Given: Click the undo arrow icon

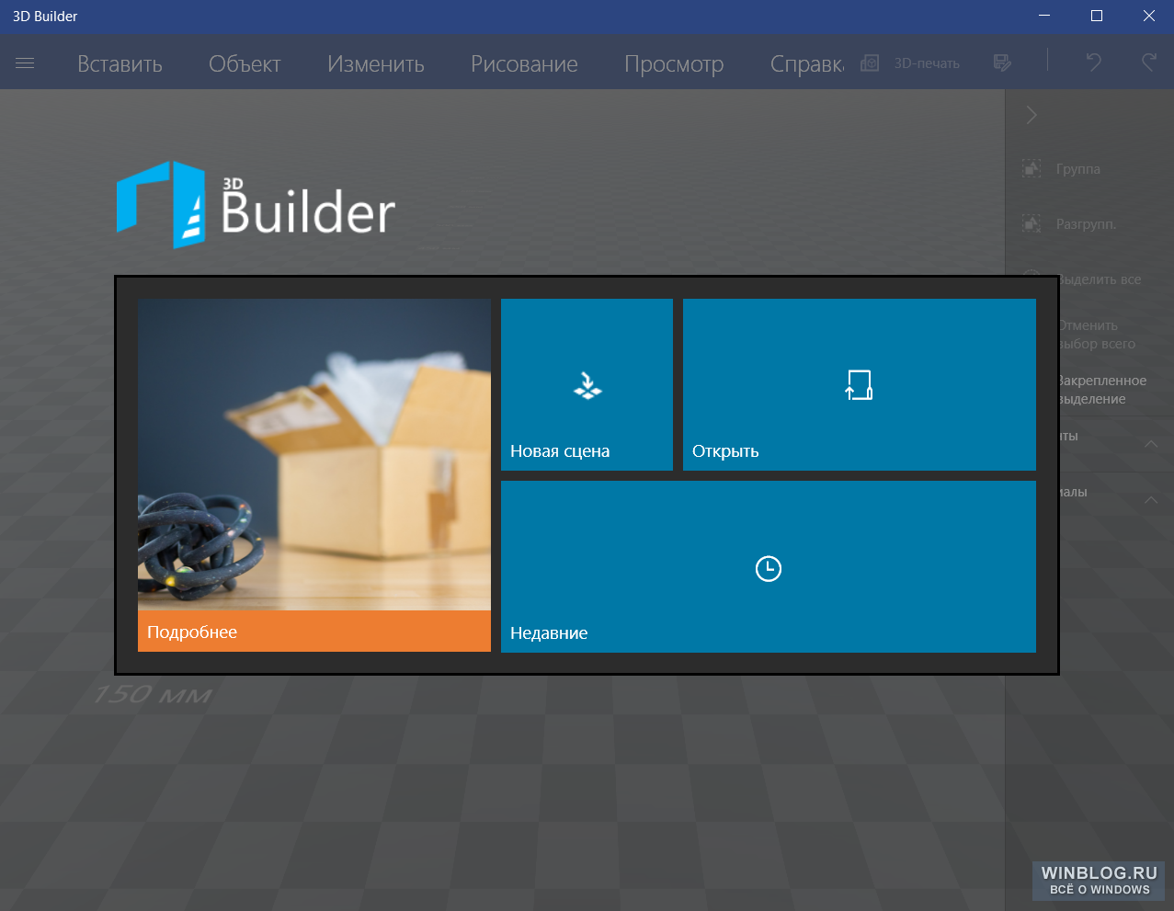Looking at the screenshot, I should tap(1093, 63).
